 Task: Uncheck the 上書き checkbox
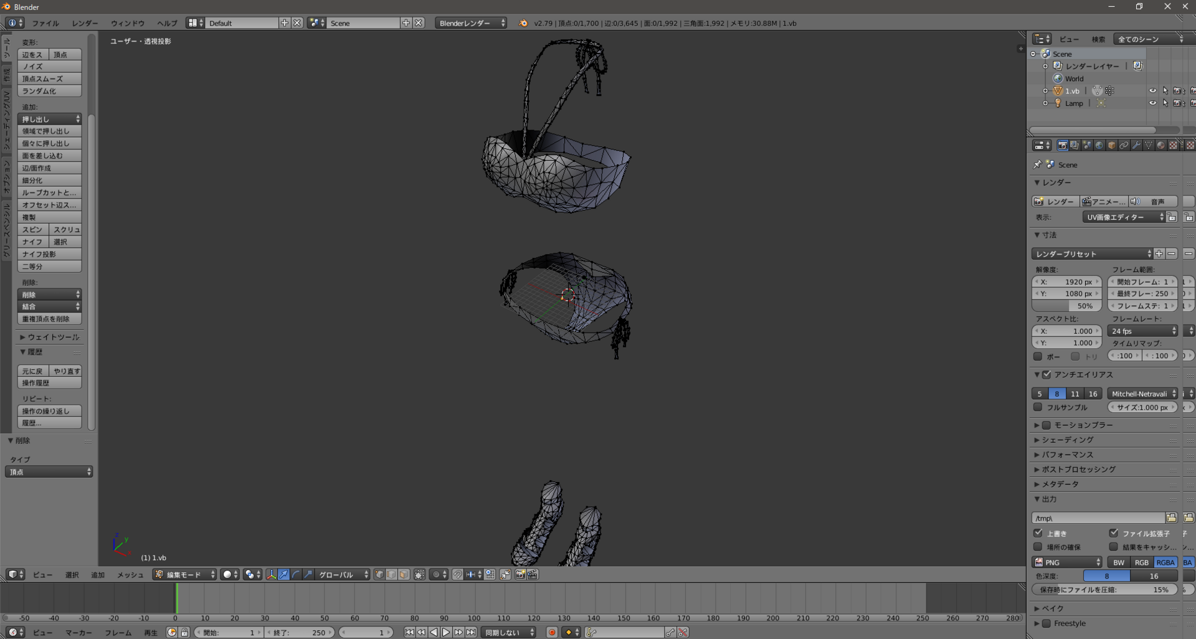[x=1038, y=533]
